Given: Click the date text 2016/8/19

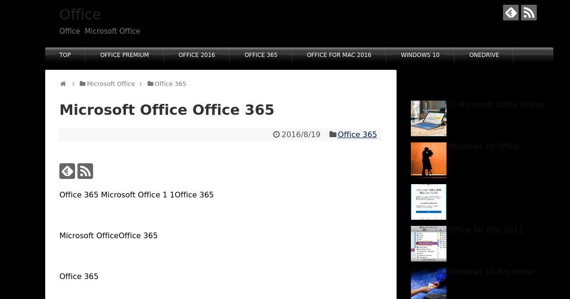Looking at the screenshot, I should click(301, 134).
